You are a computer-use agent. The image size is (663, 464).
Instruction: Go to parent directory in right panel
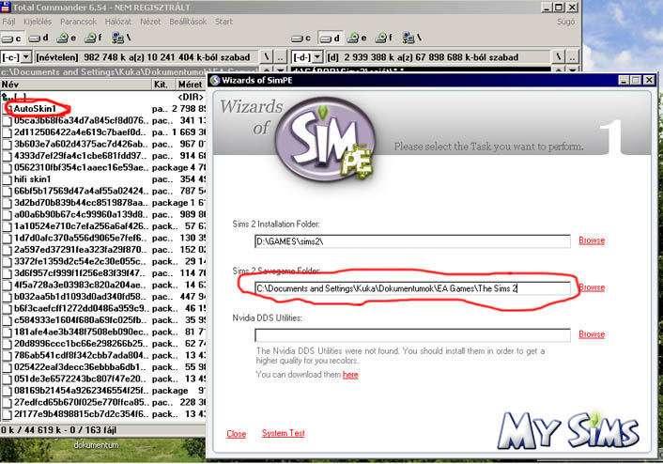572,57
